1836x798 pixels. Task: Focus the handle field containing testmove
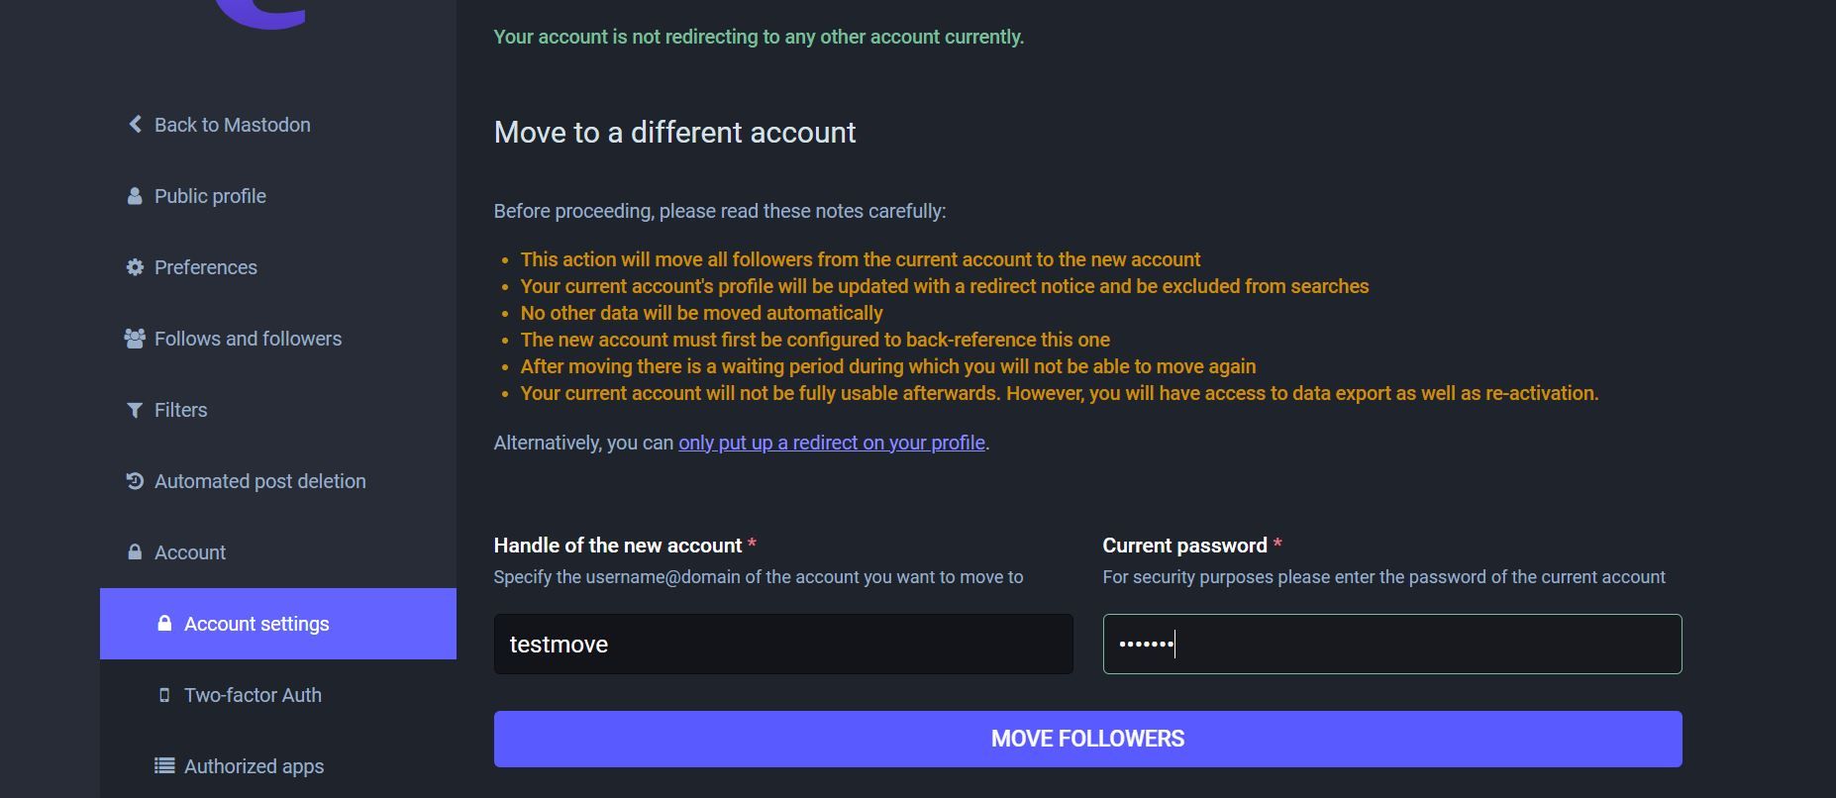(x=782, y=644)
